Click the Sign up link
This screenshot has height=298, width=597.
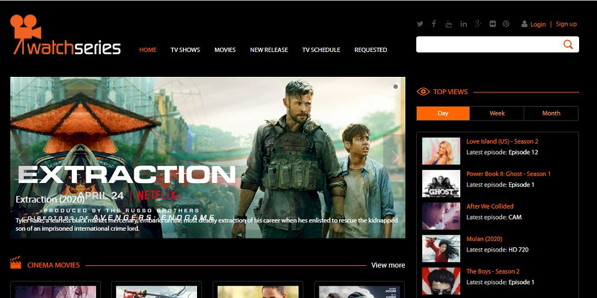[566, 24]
